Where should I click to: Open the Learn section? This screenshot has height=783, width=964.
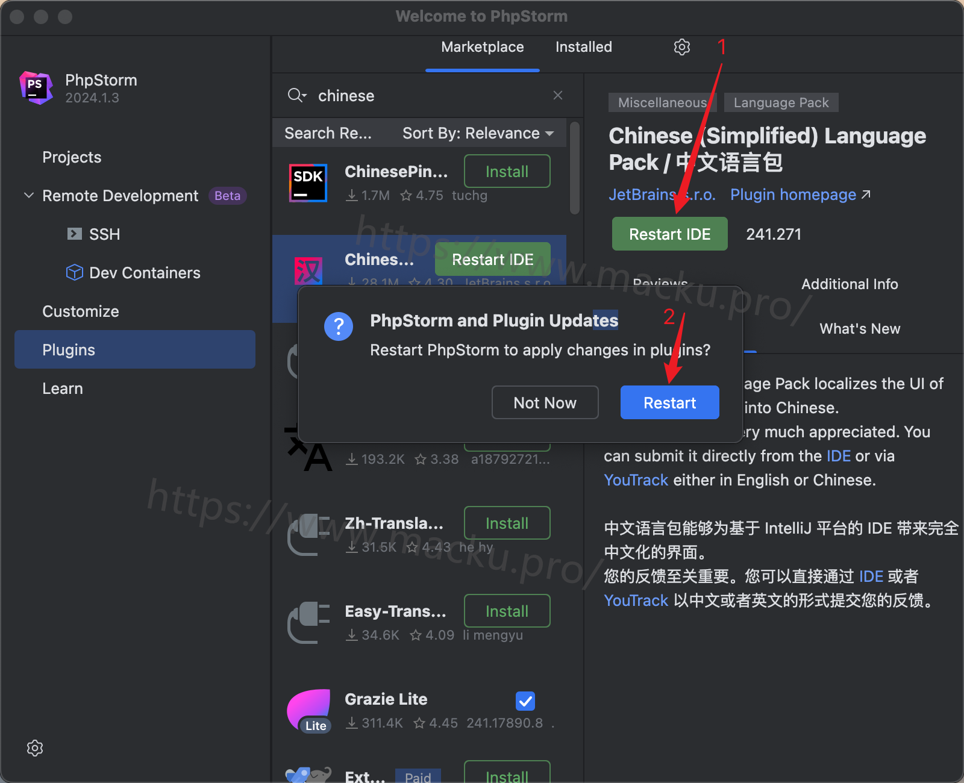(63, 388)
